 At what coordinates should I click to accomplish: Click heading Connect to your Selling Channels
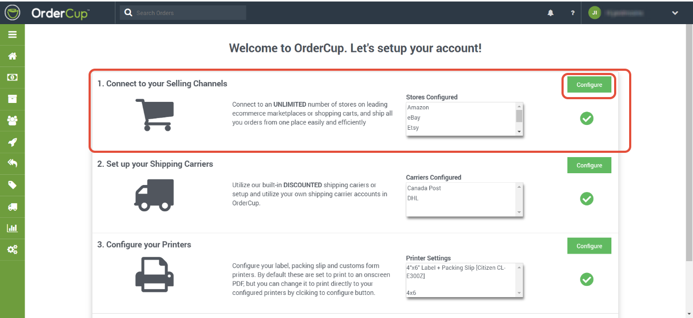tap(162, 84)
